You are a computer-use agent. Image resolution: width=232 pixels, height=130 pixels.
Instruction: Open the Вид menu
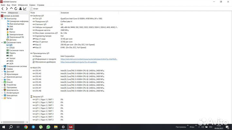tap(8, 5)
